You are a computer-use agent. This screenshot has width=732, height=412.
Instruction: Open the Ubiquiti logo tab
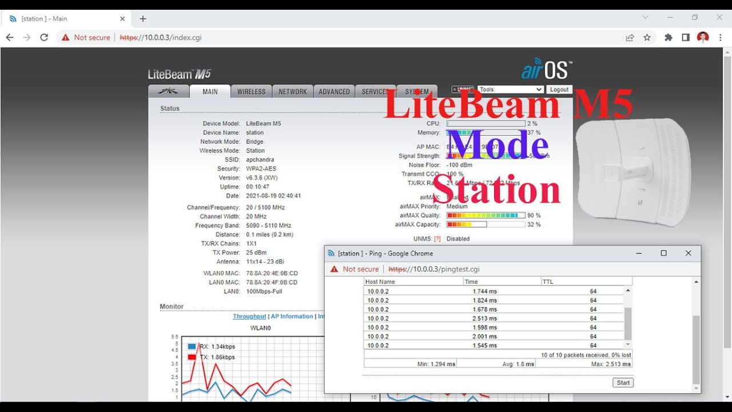(168, 92)
